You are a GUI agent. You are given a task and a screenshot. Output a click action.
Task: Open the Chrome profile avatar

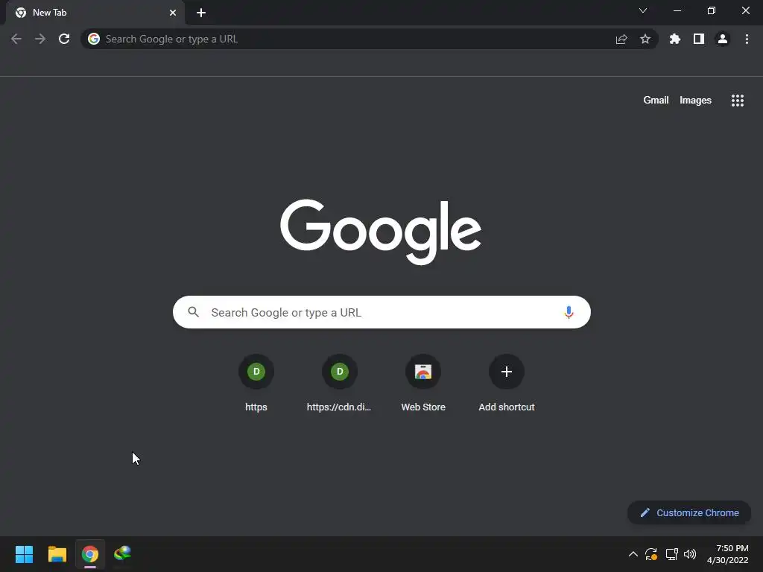click(723, 39)
